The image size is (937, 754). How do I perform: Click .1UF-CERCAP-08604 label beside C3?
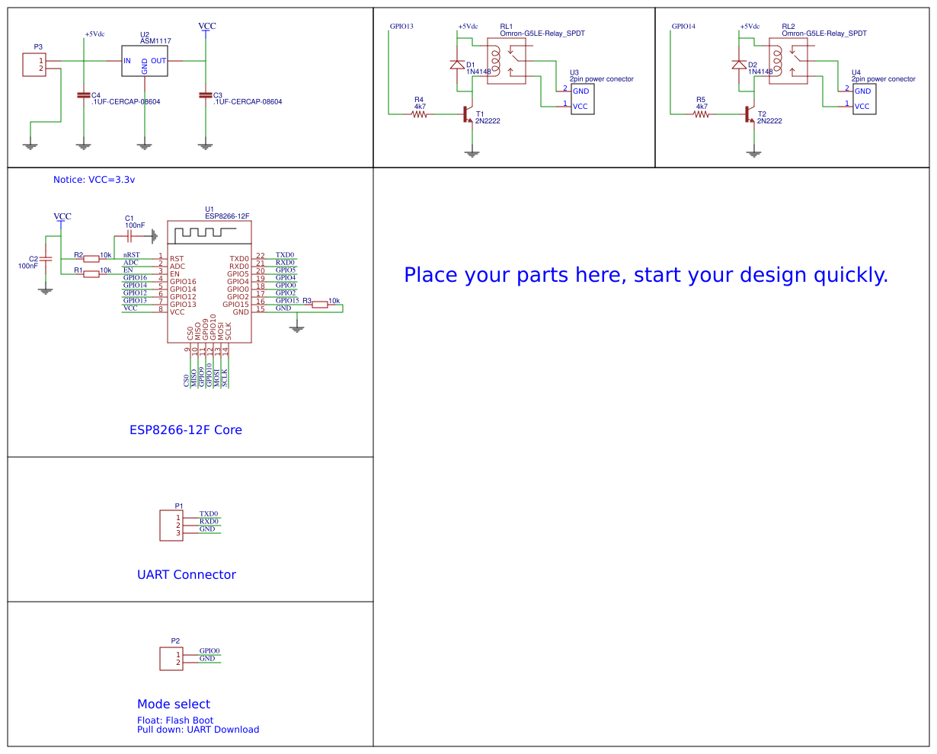(x=248, y=102)
